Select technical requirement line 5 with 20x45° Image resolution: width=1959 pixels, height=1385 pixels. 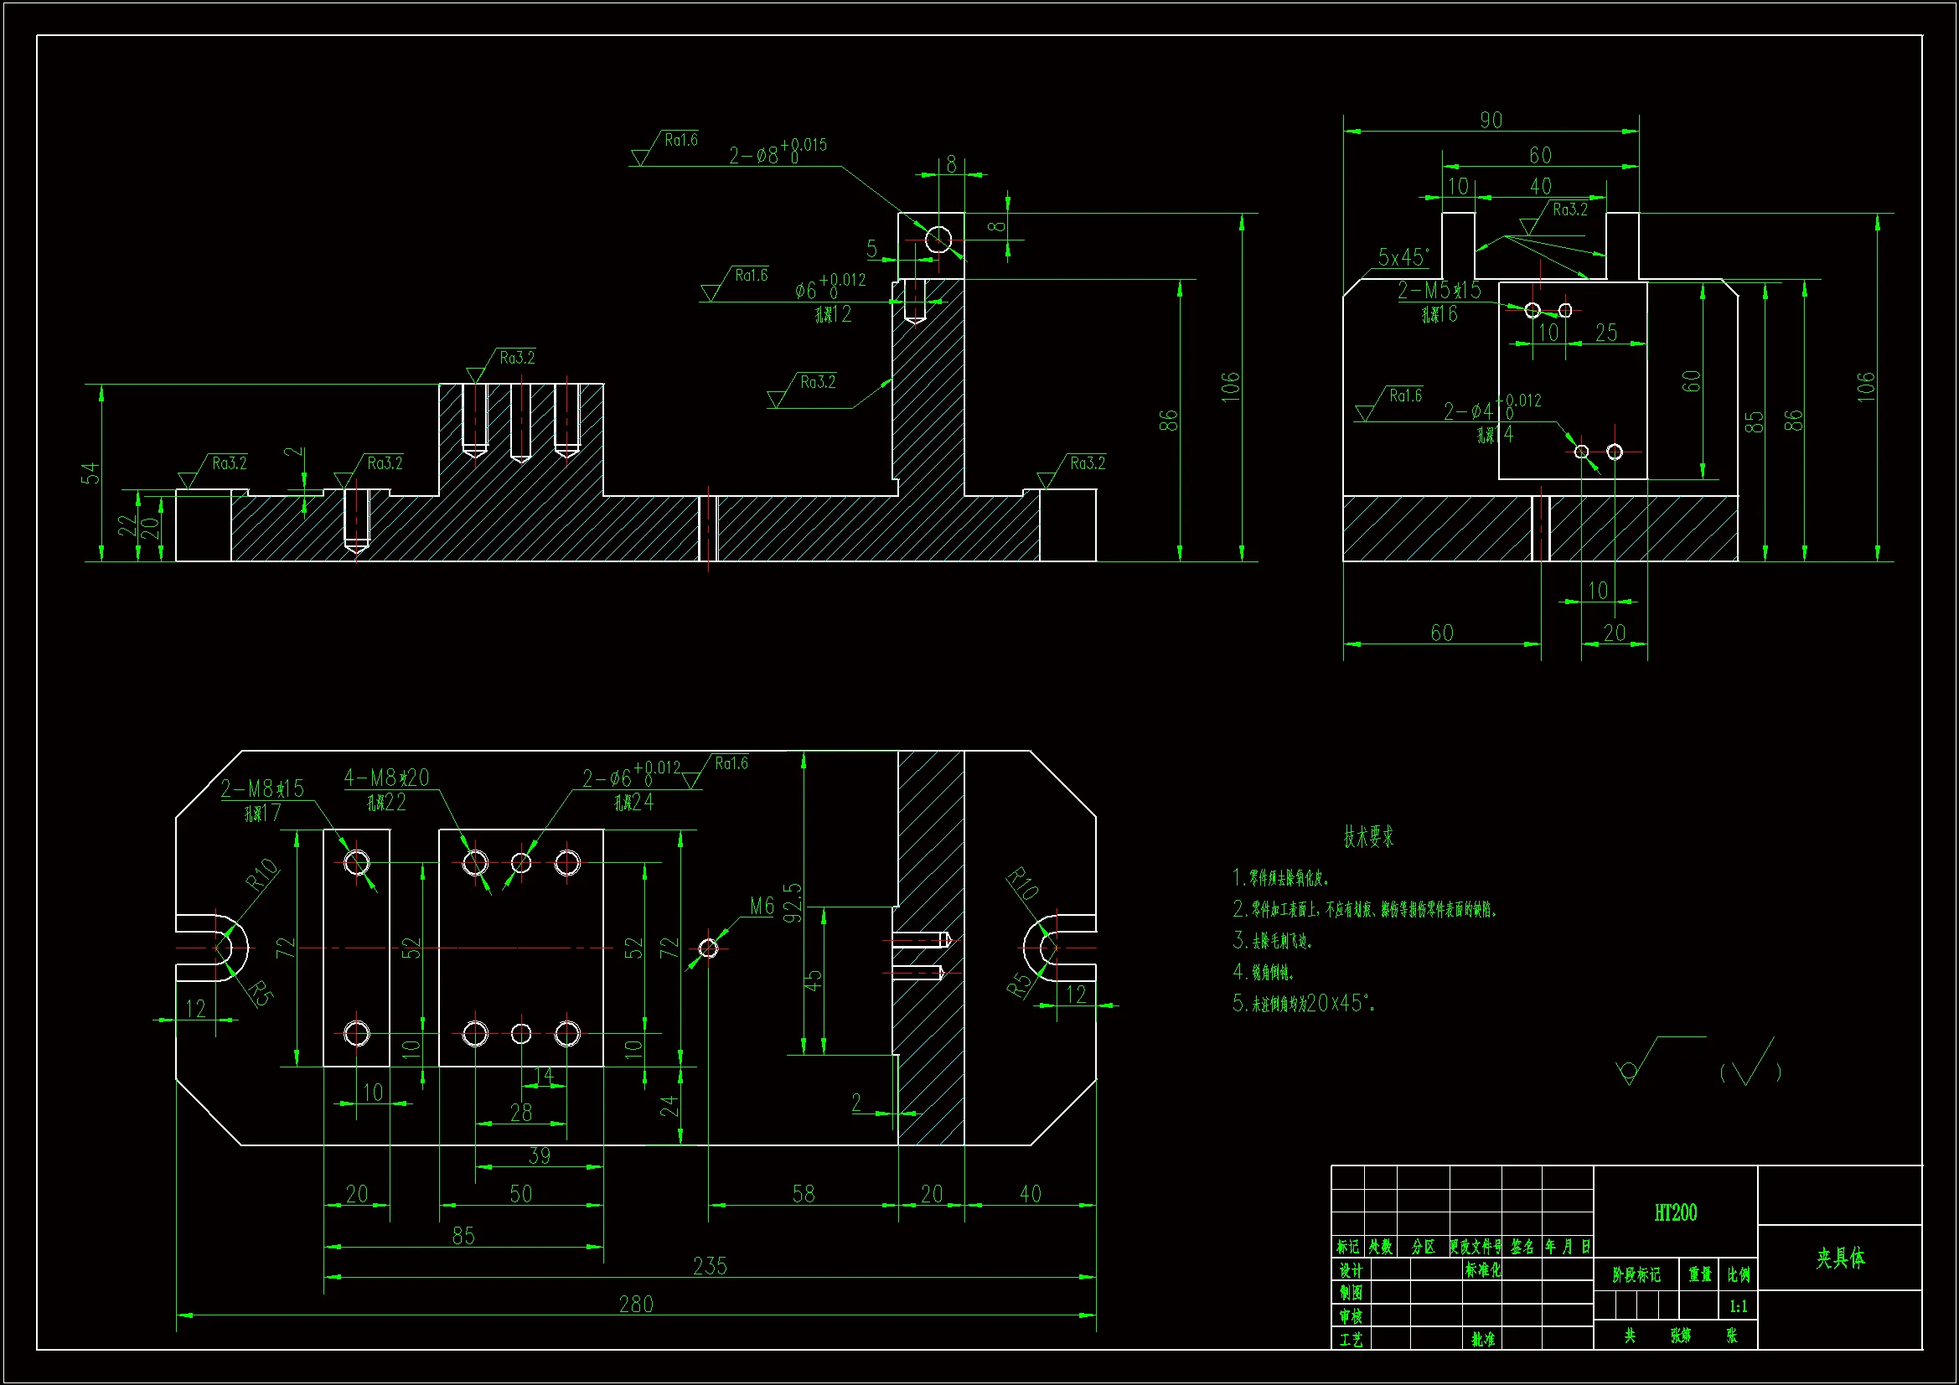coord(1304,1004)
